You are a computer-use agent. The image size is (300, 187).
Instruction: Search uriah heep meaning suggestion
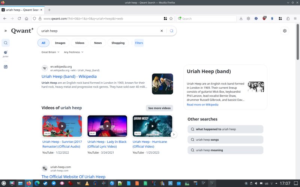point(225,150)
